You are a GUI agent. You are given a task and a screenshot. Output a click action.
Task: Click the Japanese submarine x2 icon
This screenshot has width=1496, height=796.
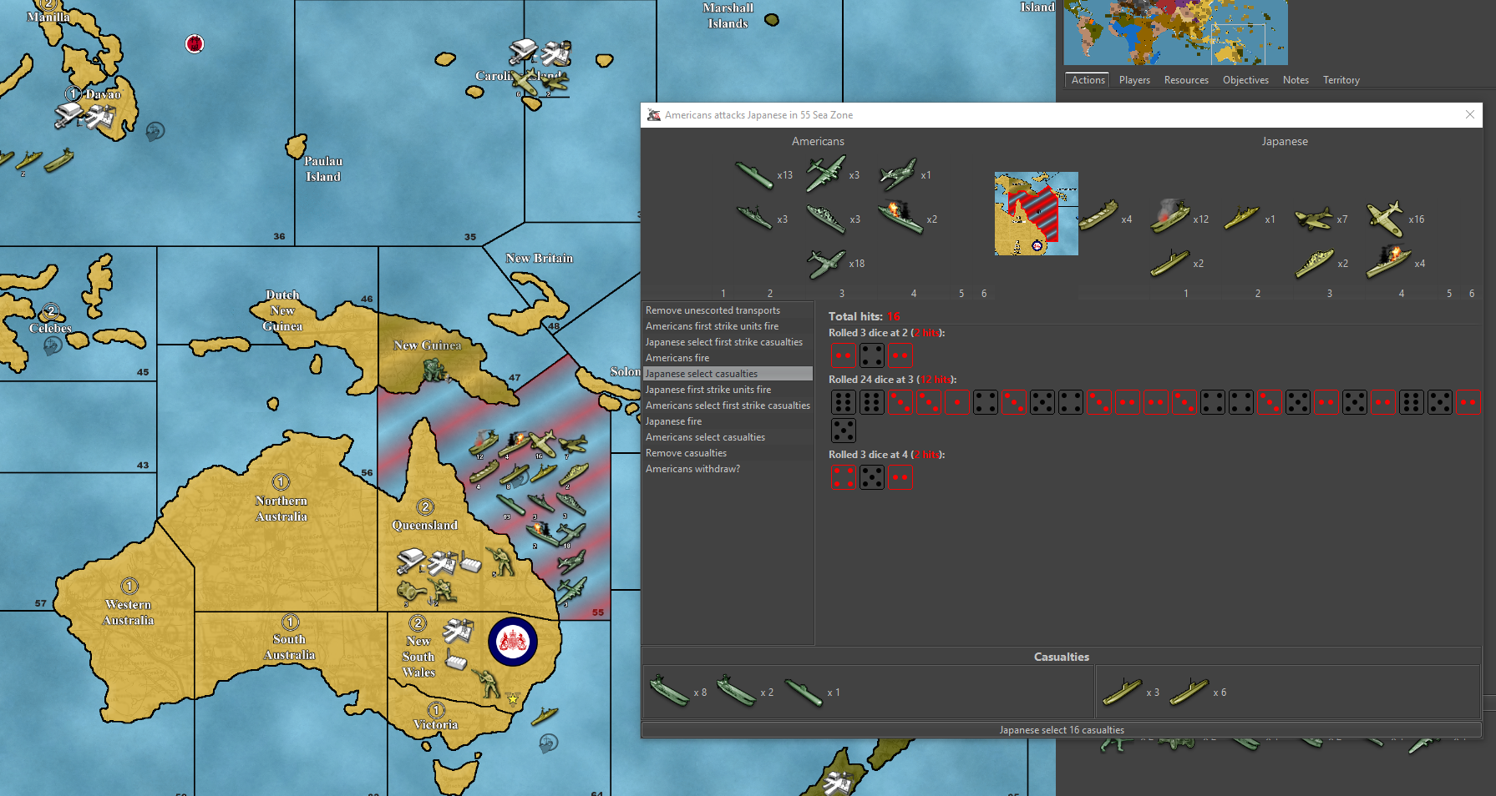point(1170,263)
